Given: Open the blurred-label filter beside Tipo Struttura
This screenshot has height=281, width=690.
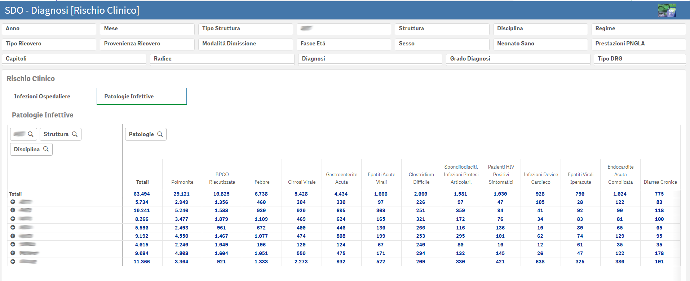Looking at the screenshot, I should tap(344, 28).
